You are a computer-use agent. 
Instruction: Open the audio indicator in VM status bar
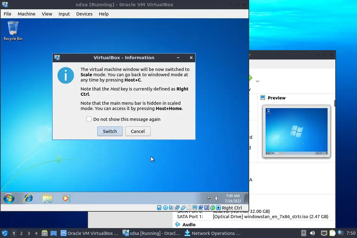[171, 208]
